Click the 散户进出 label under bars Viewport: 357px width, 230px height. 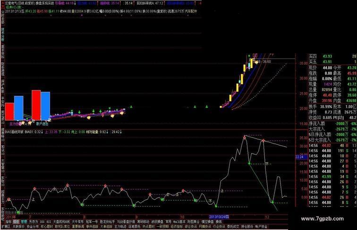pyautogui.click(x=42, y=124)
